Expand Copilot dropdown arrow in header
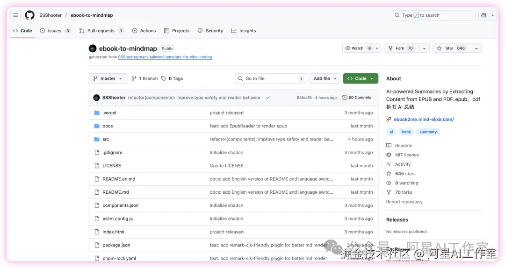 pos(492,15)
